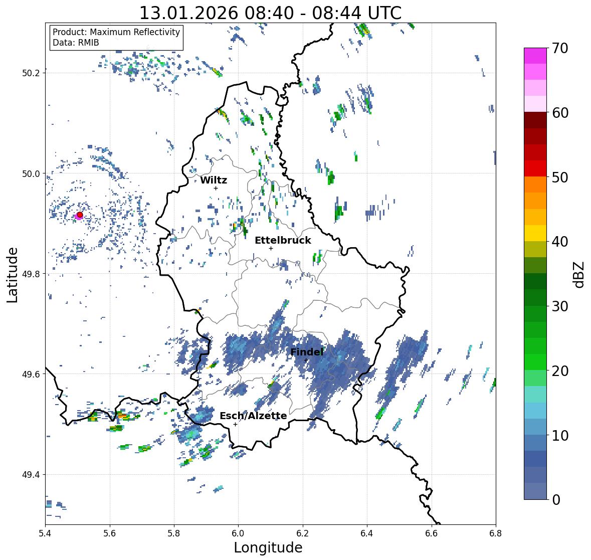
Task: Click the light green 20 dBZ colorbar segment
Action: [535, 378]
